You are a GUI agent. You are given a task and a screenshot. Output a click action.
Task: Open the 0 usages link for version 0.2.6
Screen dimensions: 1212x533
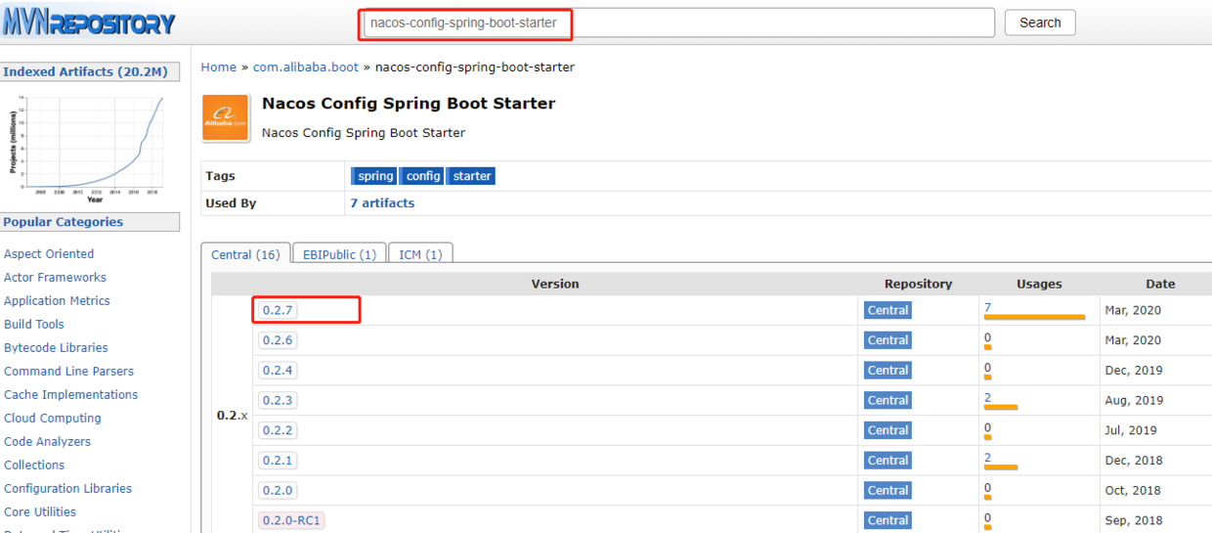(987, 337)
